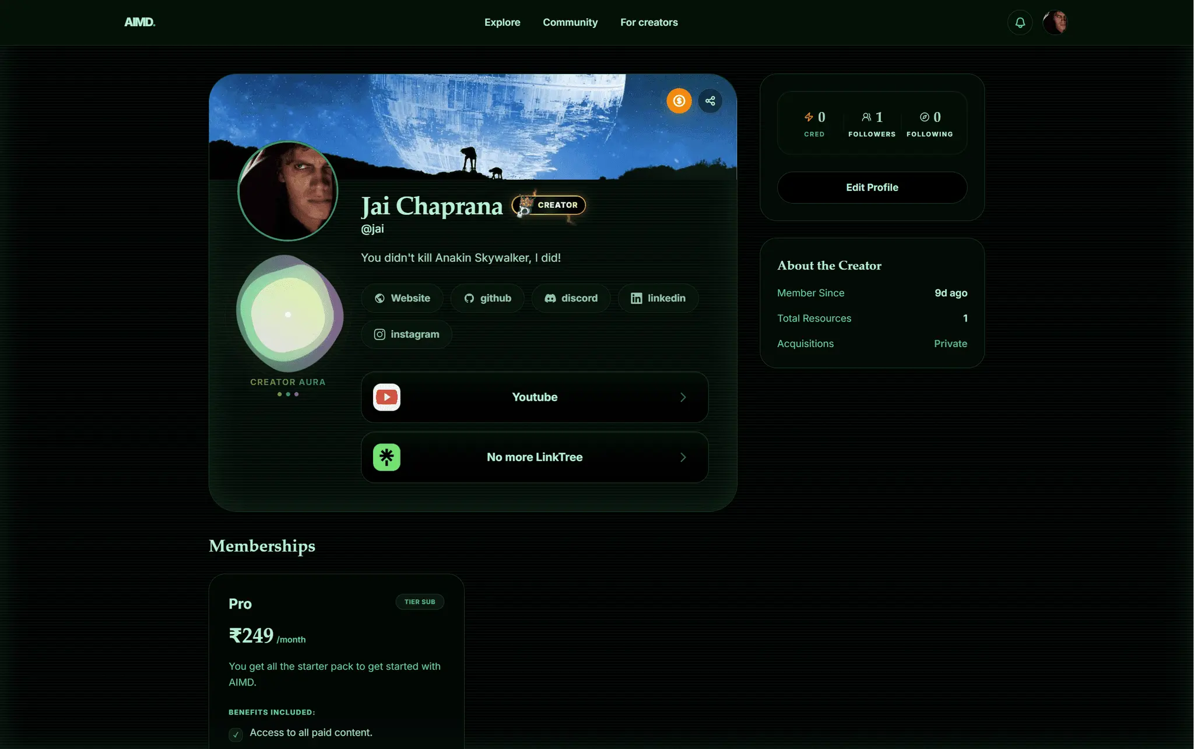The height and width of the screenshot is (749, 1194).
Task: Click the AIMD logo
Action: coord(139,22)
